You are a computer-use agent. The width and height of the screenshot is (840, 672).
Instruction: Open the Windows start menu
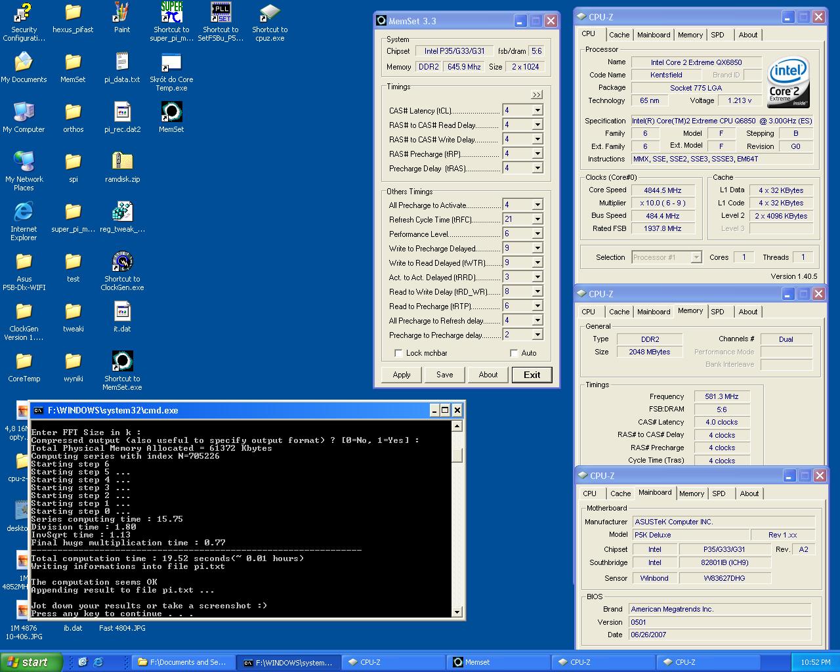31,662
